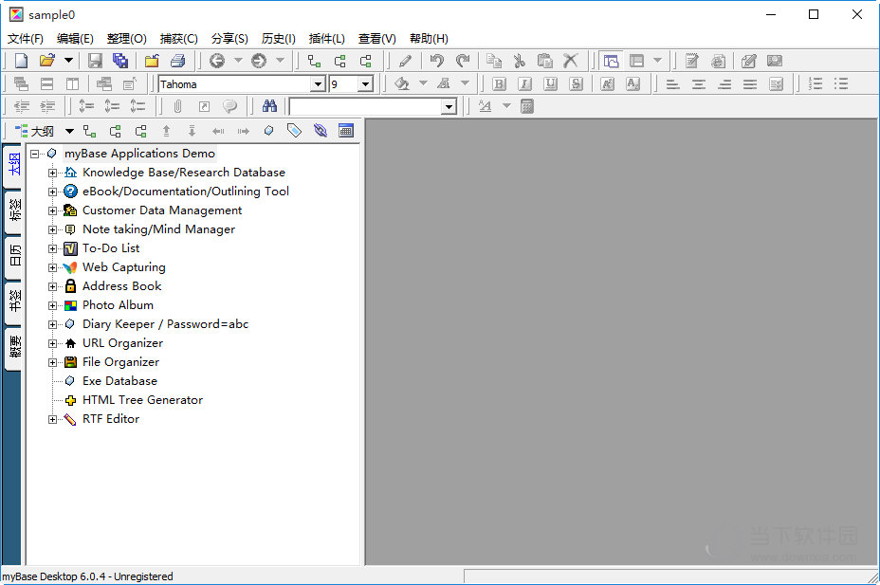Click the myBase Desktop 6.0.4 status text

click(x=87, y=576)
